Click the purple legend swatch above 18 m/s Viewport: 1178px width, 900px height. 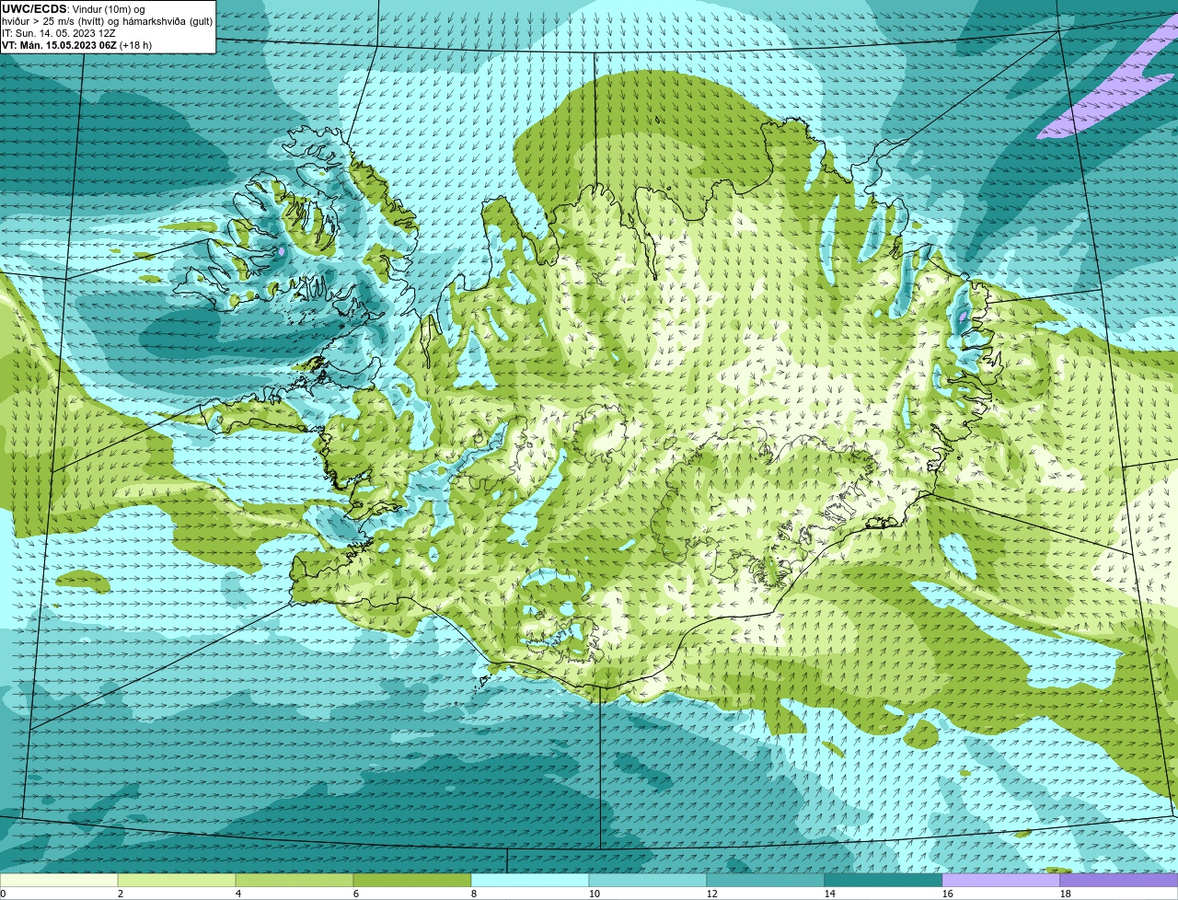[x=1119, y=881]
